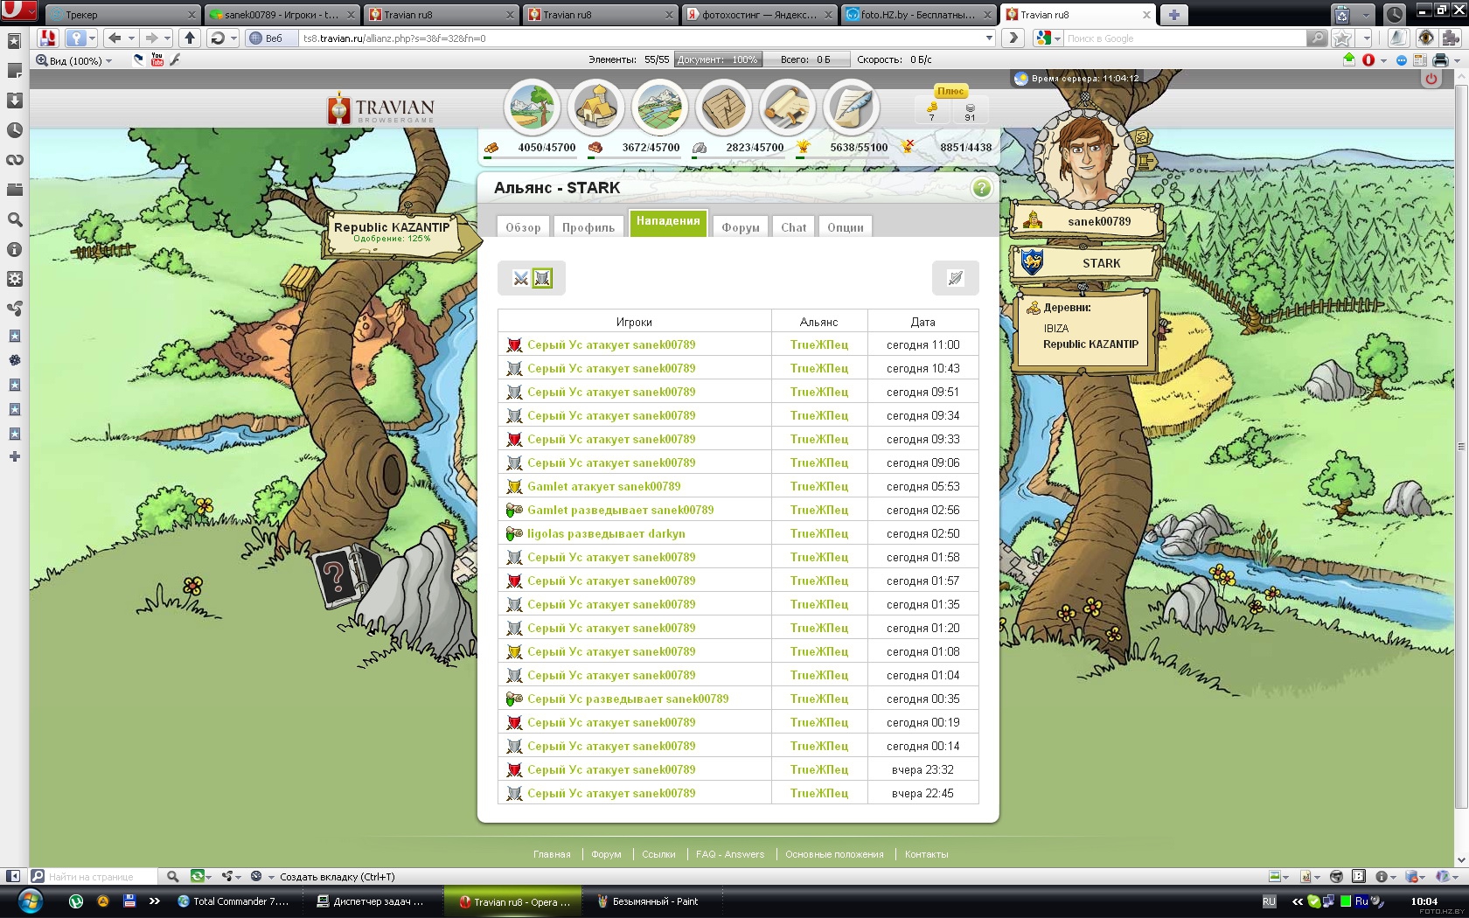
Task: Open attack report from вчера 22:45
Action: pyautogui.click(x=611, y=793)
